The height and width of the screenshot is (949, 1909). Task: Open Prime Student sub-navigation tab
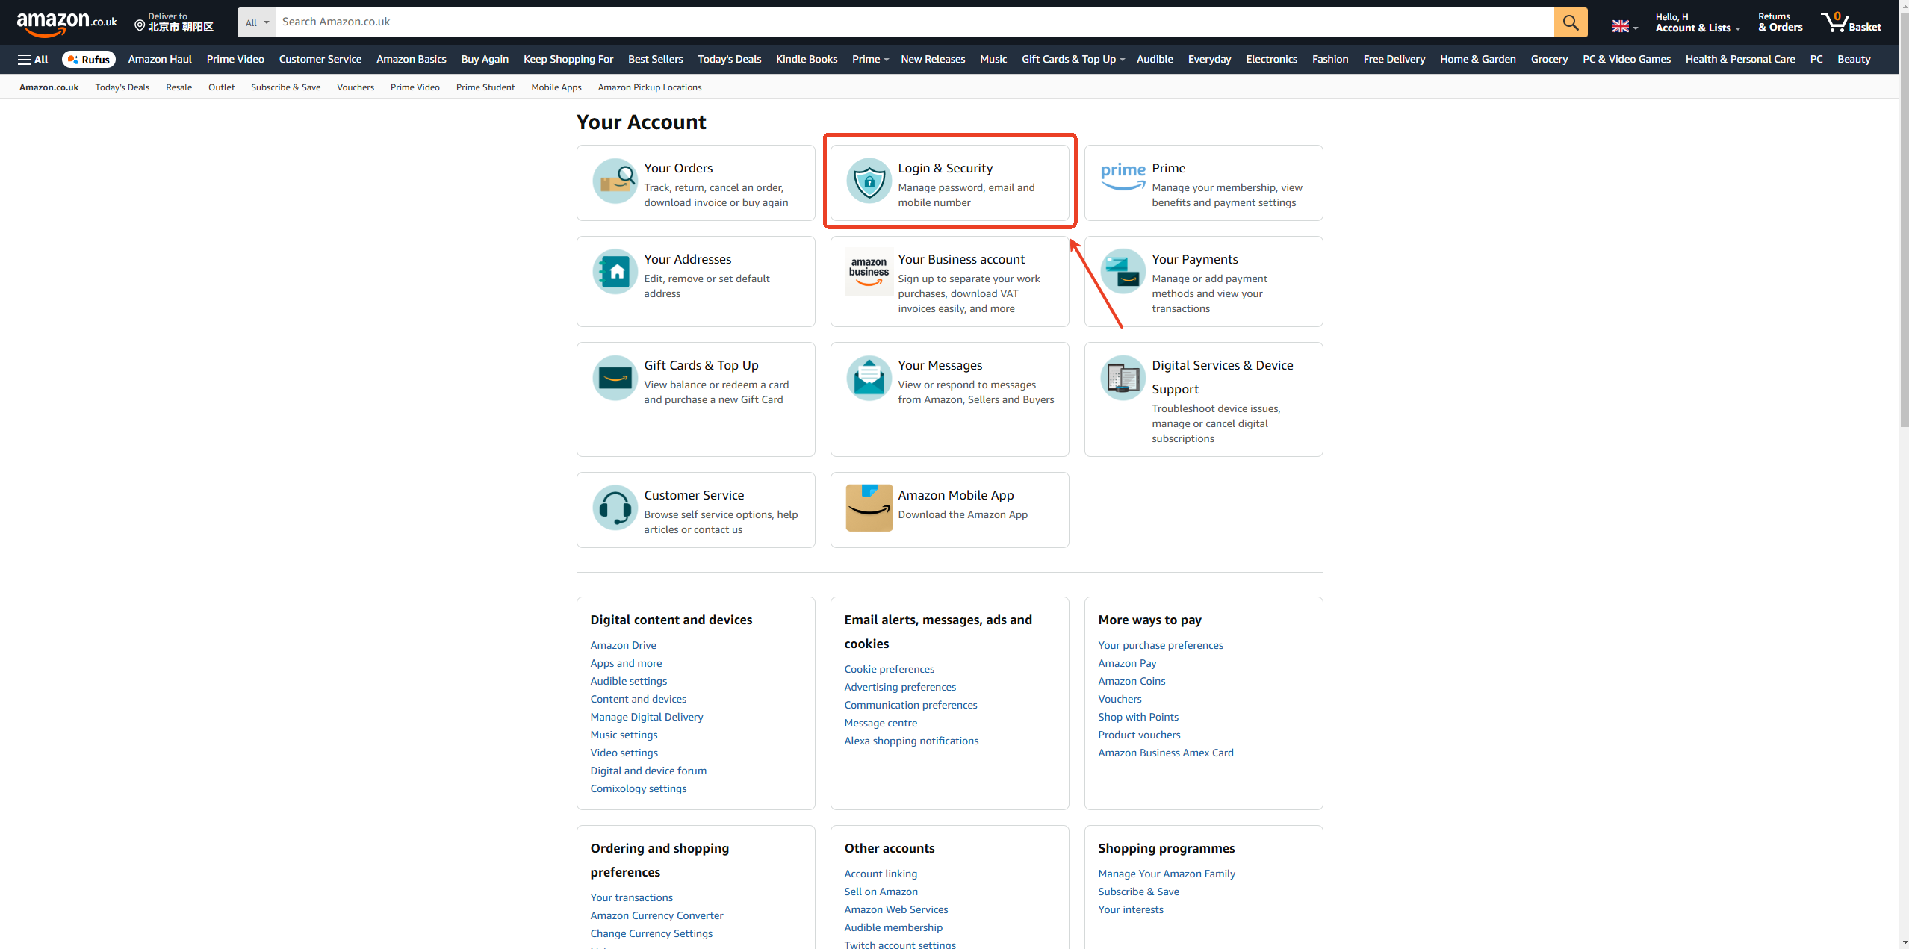coord(485,87)
